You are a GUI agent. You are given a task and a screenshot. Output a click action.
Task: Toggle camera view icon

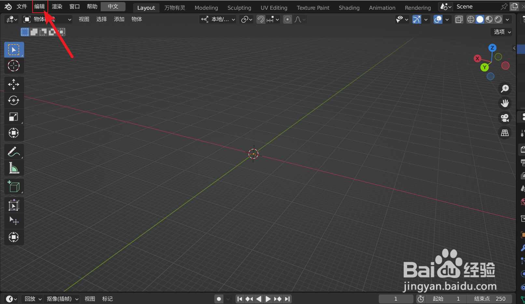coord(505,118)
